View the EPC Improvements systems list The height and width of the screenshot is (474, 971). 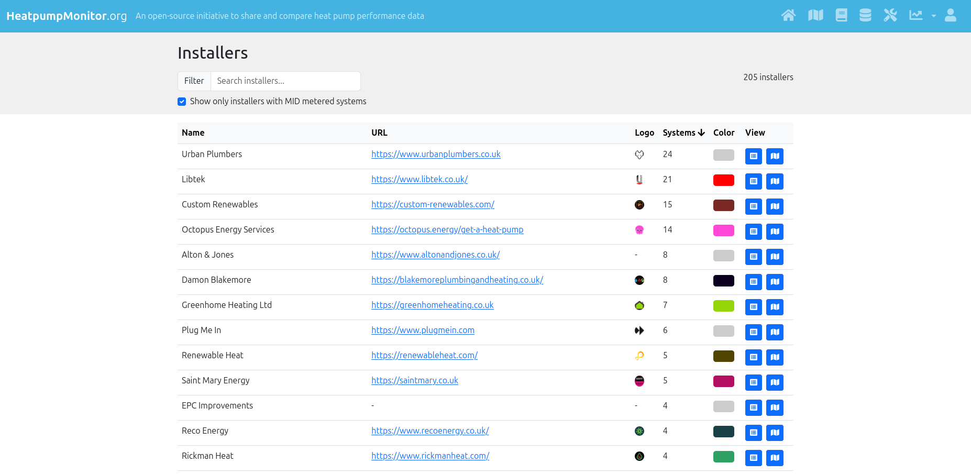coord(754,407)
